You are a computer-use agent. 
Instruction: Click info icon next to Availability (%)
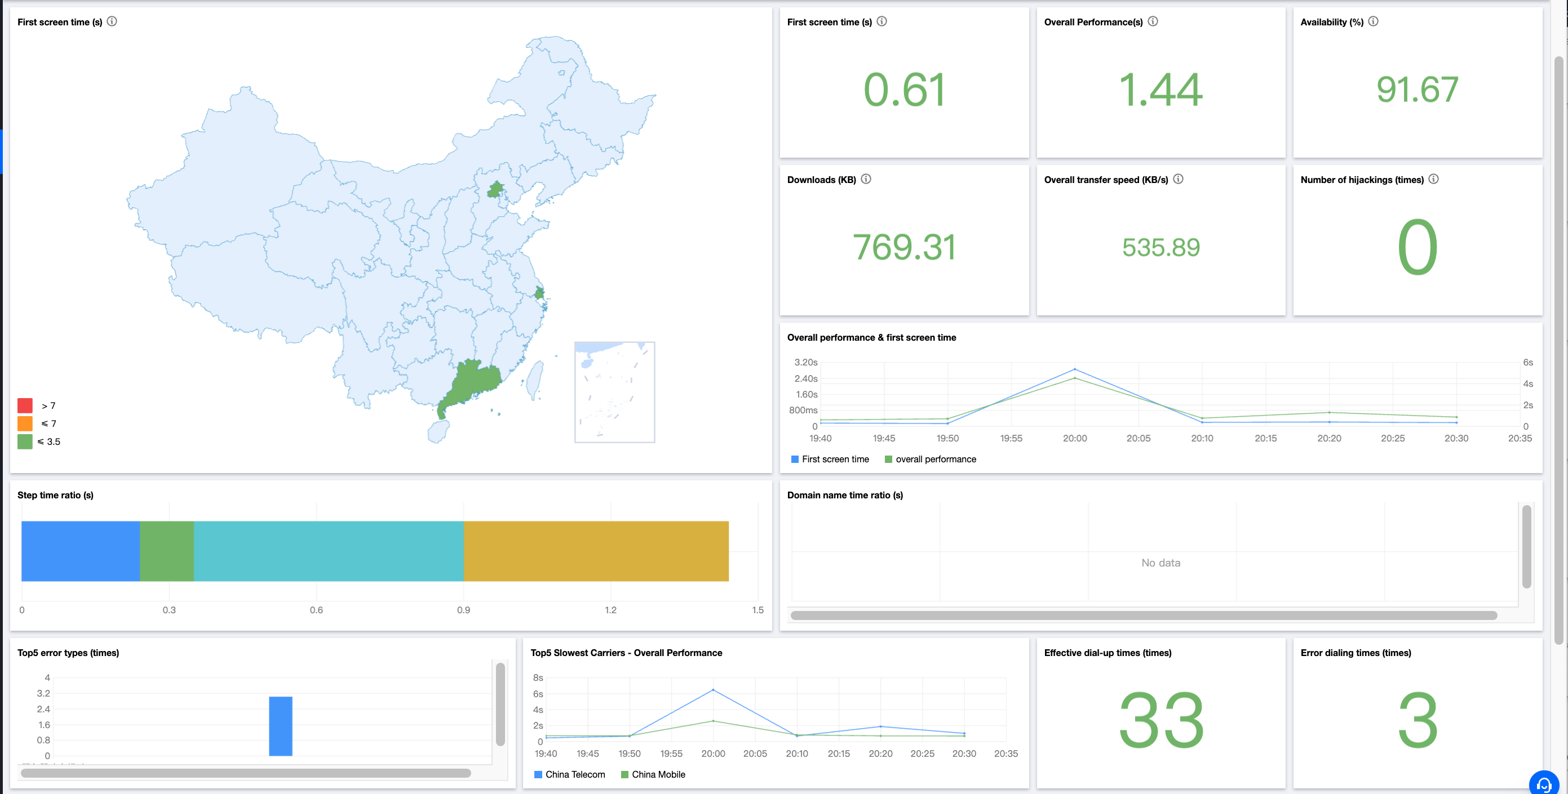click(1373, 21)
